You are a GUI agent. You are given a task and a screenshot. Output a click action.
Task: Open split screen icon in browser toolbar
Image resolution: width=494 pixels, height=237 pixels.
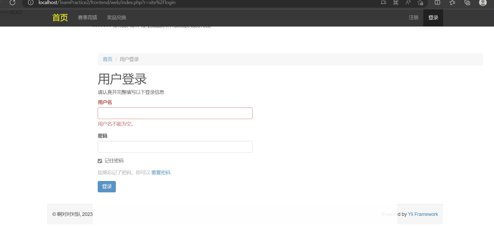(x=437, y=2)
